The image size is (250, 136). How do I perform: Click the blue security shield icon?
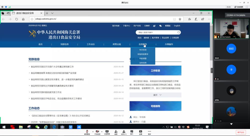coord(6,7)
